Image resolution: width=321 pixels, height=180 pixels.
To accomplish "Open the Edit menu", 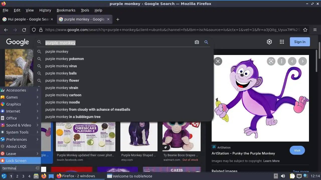I will click(17, 10).
